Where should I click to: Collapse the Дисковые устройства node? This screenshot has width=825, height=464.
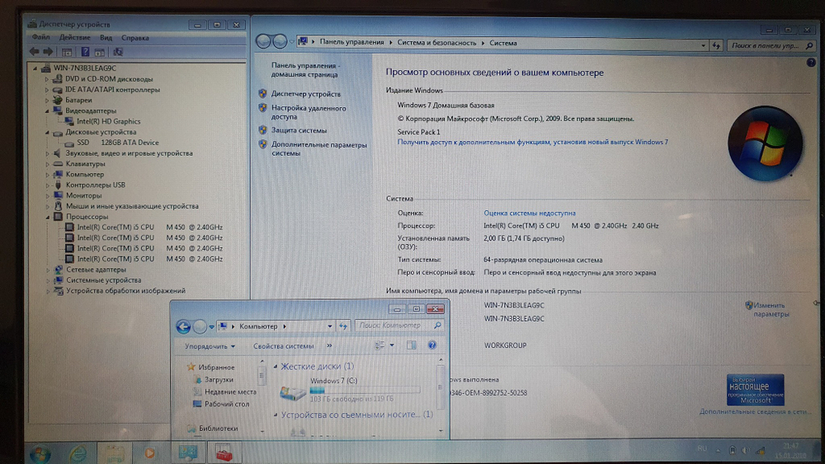click(x=47, y=133)
